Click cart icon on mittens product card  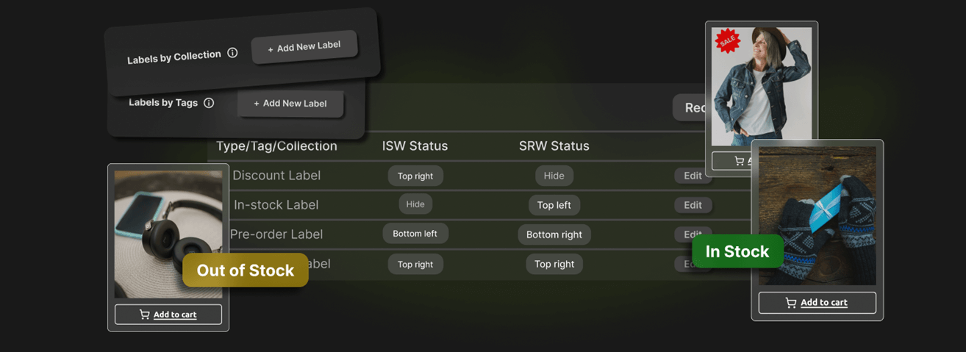(791, 303)
